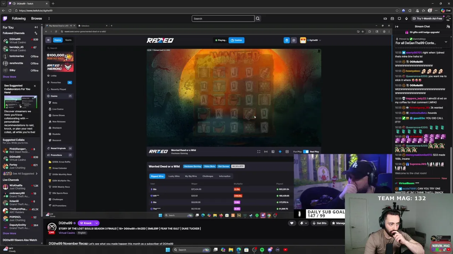
Task: Expand the pinned chat message chevron
Action: (446, 42)
